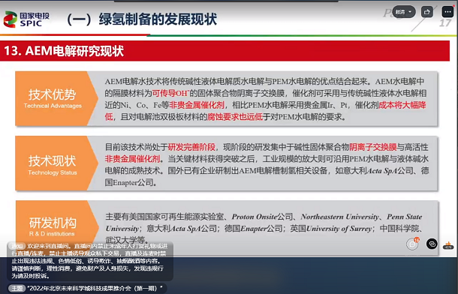
Task: Click the livestream notice message box
Action: pyautogui.click(x=90, y=261)
